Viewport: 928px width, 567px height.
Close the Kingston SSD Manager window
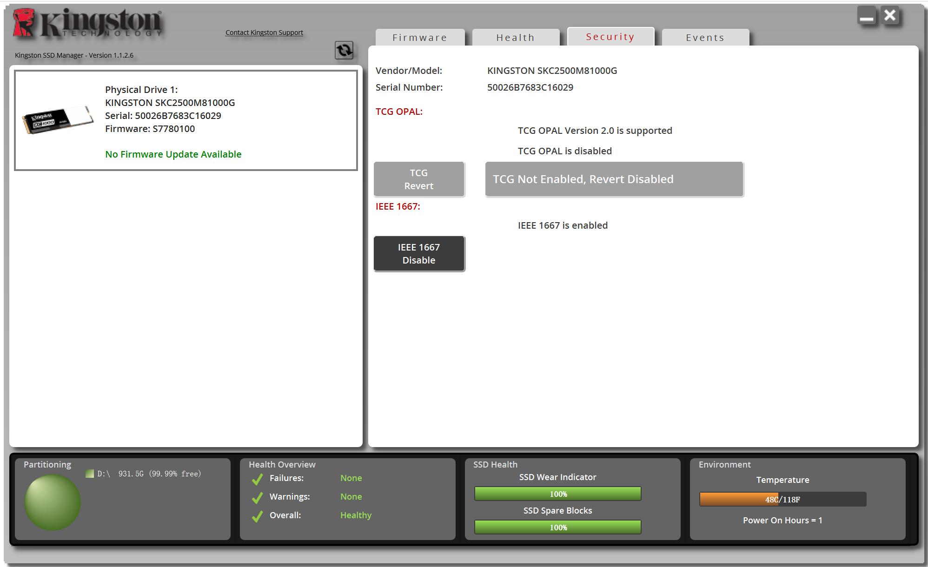click(x=890, y=16)
